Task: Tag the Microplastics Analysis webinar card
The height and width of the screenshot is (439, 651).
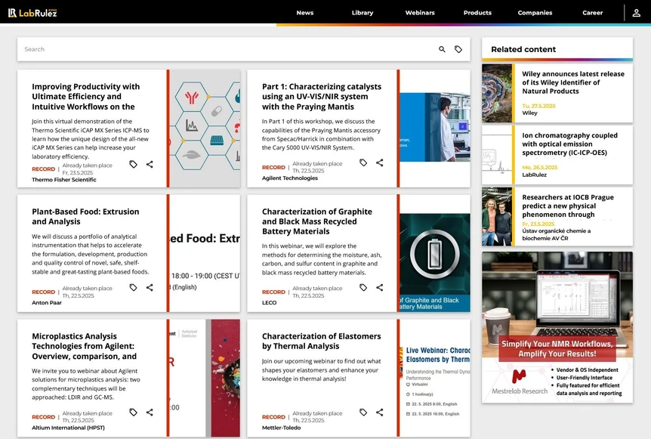Action: [133, 412]
